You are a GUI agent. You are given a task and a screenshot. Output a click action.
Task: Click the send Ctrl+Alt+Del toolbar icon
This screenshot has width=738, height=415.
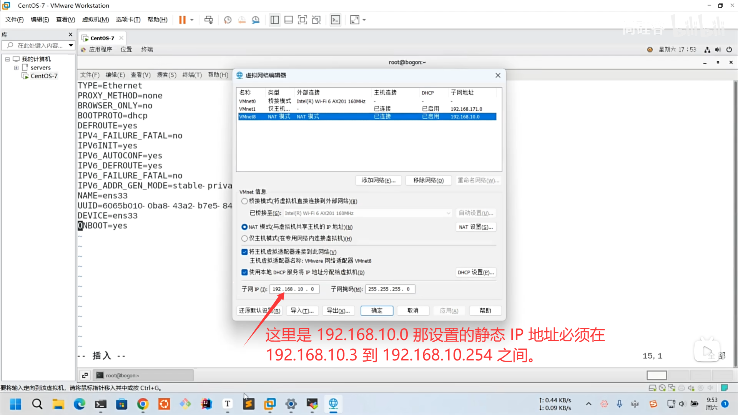208,20
